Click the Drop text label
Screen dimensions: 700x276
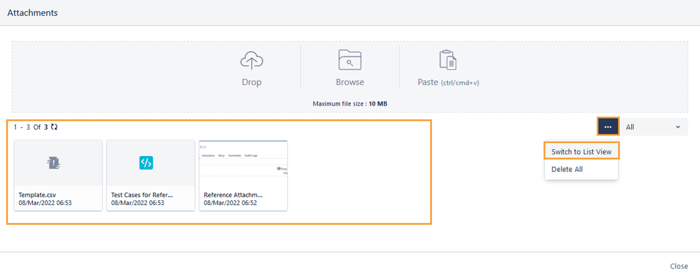(252, 82)
